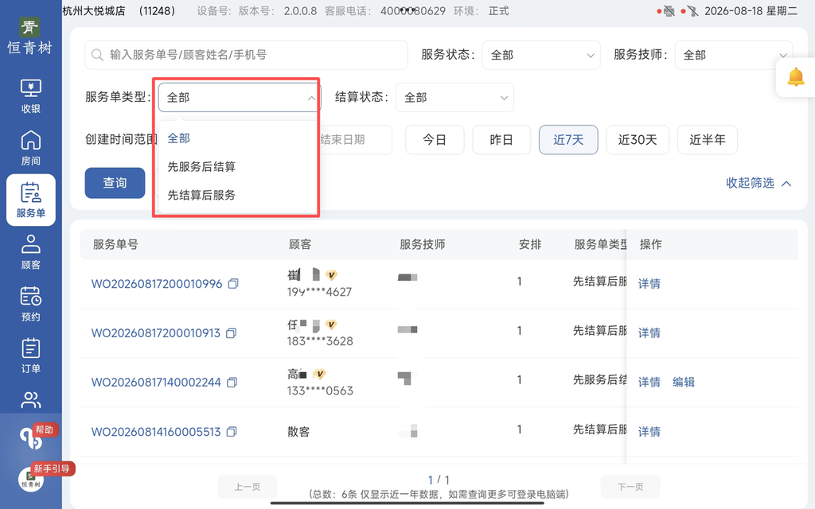Viewport: 815px width, 509px height.
Task: Click the staff icon below 订单
Action: point(31,400)
